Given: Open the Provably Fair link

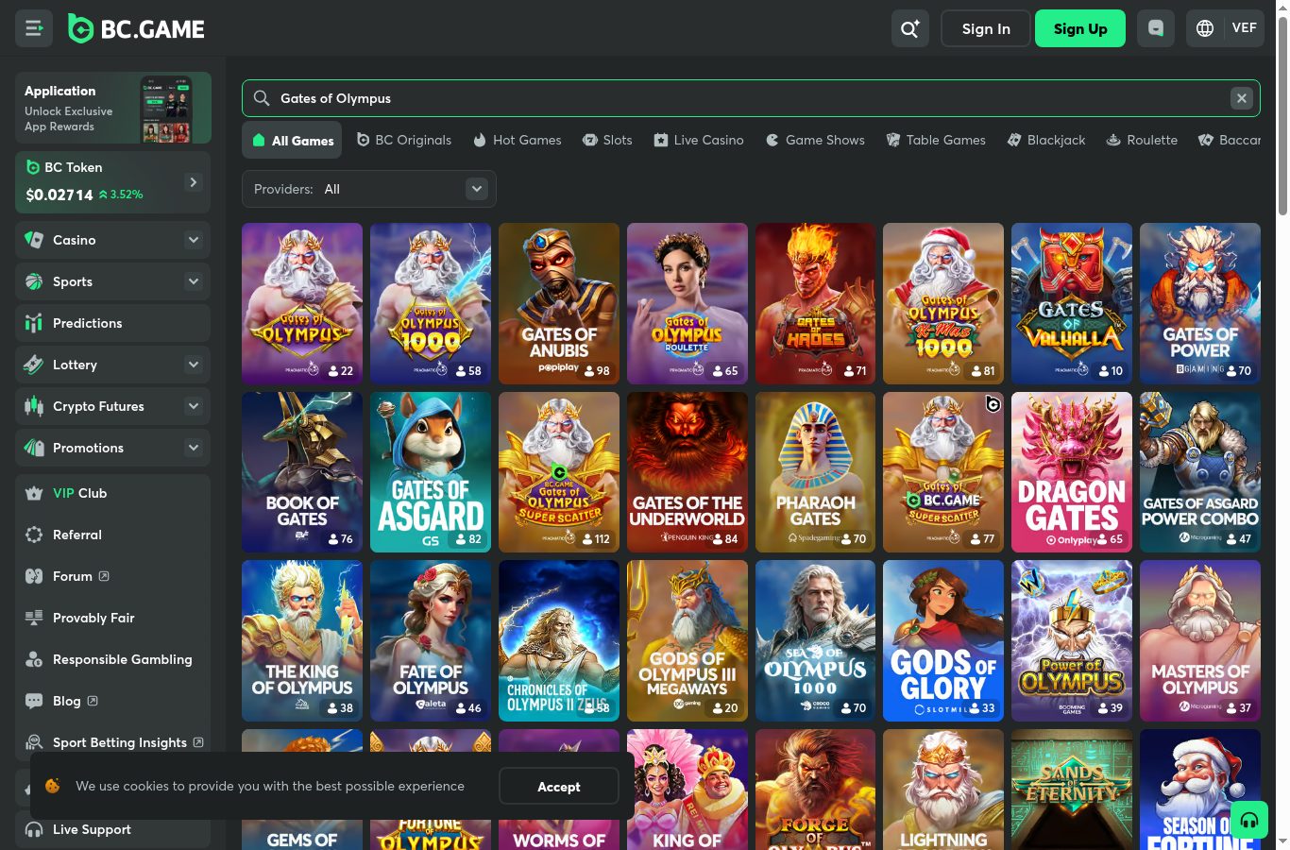Looking at the screenshot, I should (x=93, y=618).
